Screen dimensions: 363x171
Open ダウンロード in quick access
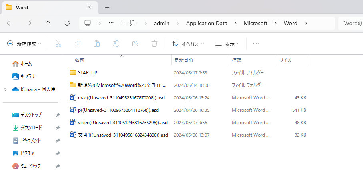(27, 127)
